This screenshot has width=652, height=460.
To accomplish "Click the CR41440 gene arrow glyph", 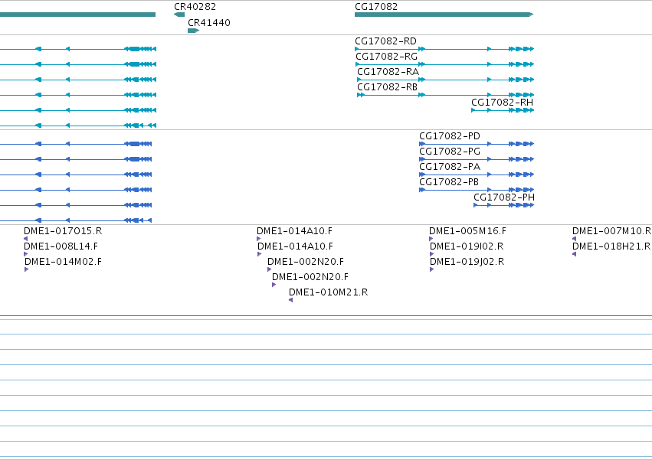I will 193,31.
